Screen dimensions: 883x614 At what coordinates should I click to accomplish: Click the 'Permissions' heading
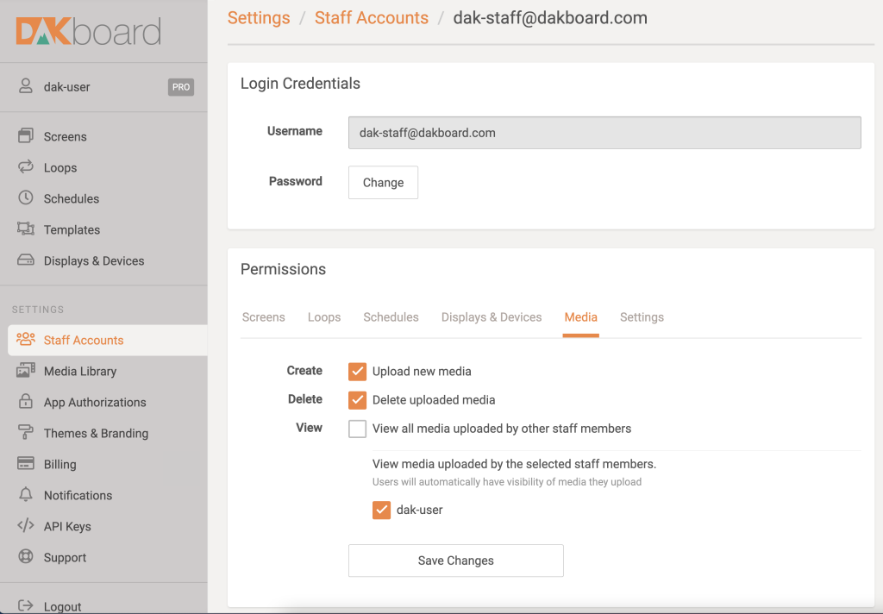pyautogui.click(x=283, y=269)
